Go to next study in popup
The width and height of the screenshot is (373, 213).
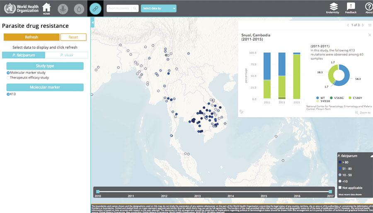point(363,25)
